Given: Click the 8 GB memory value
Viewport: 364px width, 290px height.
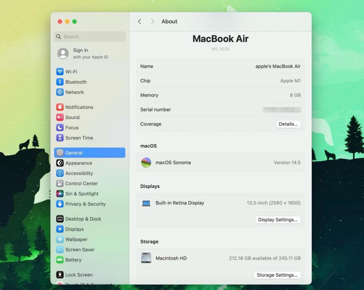Looking at the screenshot, I should [295, 95].
